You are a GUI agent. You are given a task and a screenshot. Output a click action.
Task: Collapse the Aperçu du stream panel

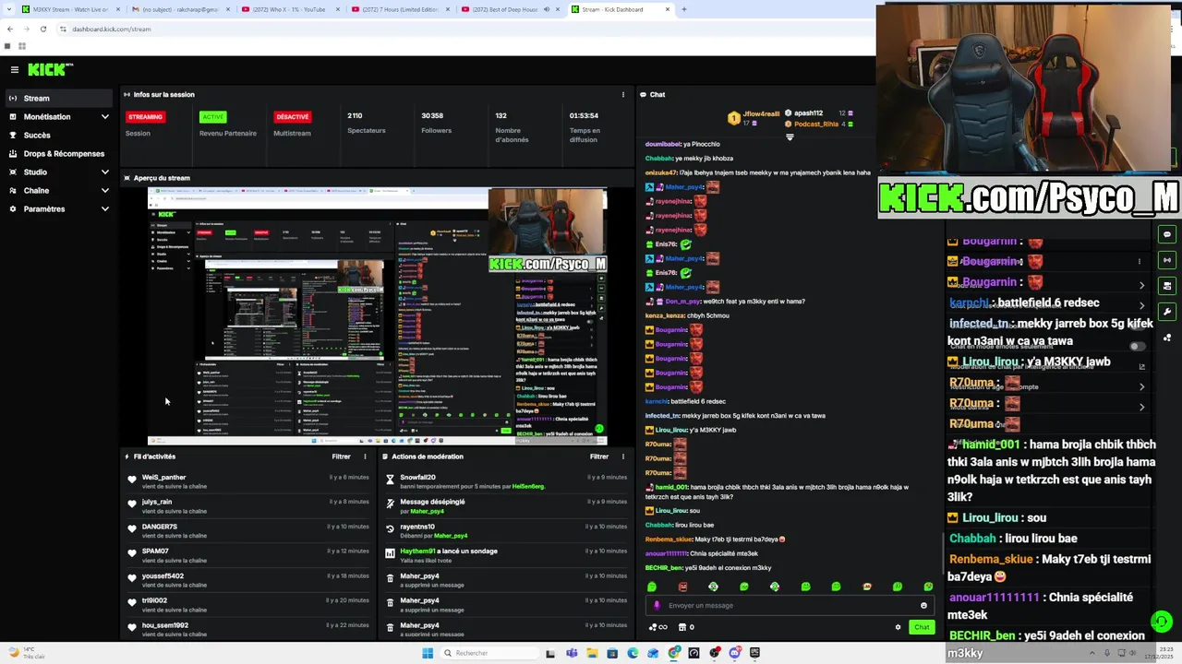127,178
